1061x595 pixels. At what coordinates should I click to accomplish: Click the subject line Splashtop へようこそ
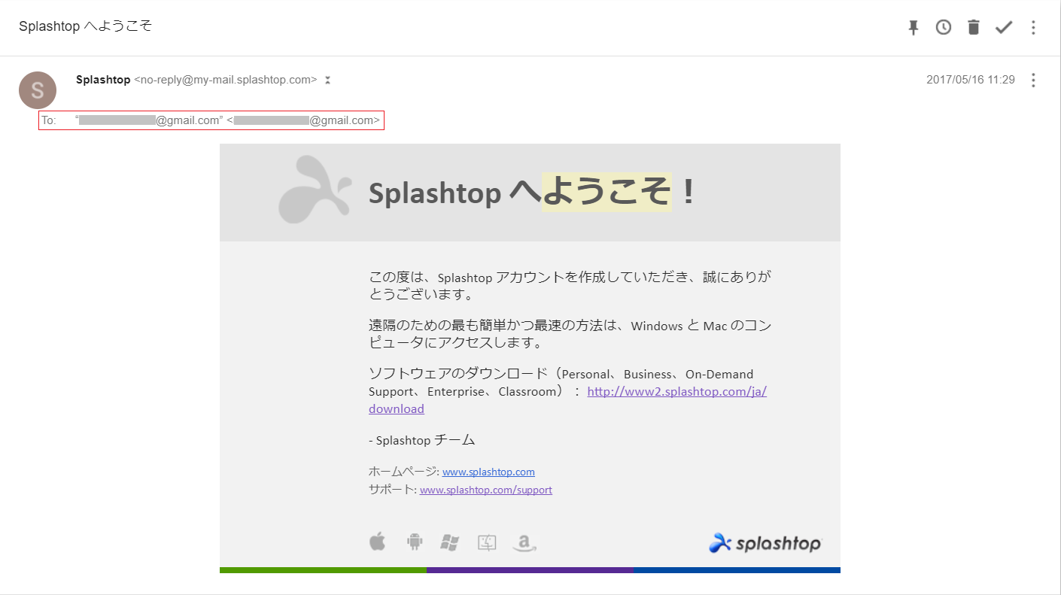pos(84,25)
